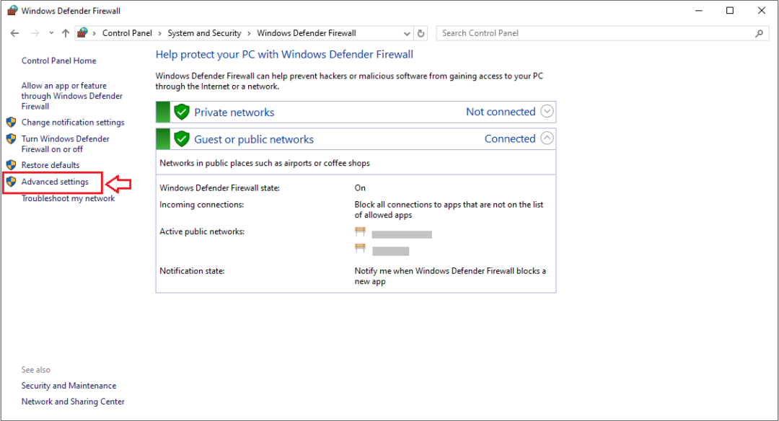
Task: Click the Forward navigation arrow
Action: (x=34, y=33)
